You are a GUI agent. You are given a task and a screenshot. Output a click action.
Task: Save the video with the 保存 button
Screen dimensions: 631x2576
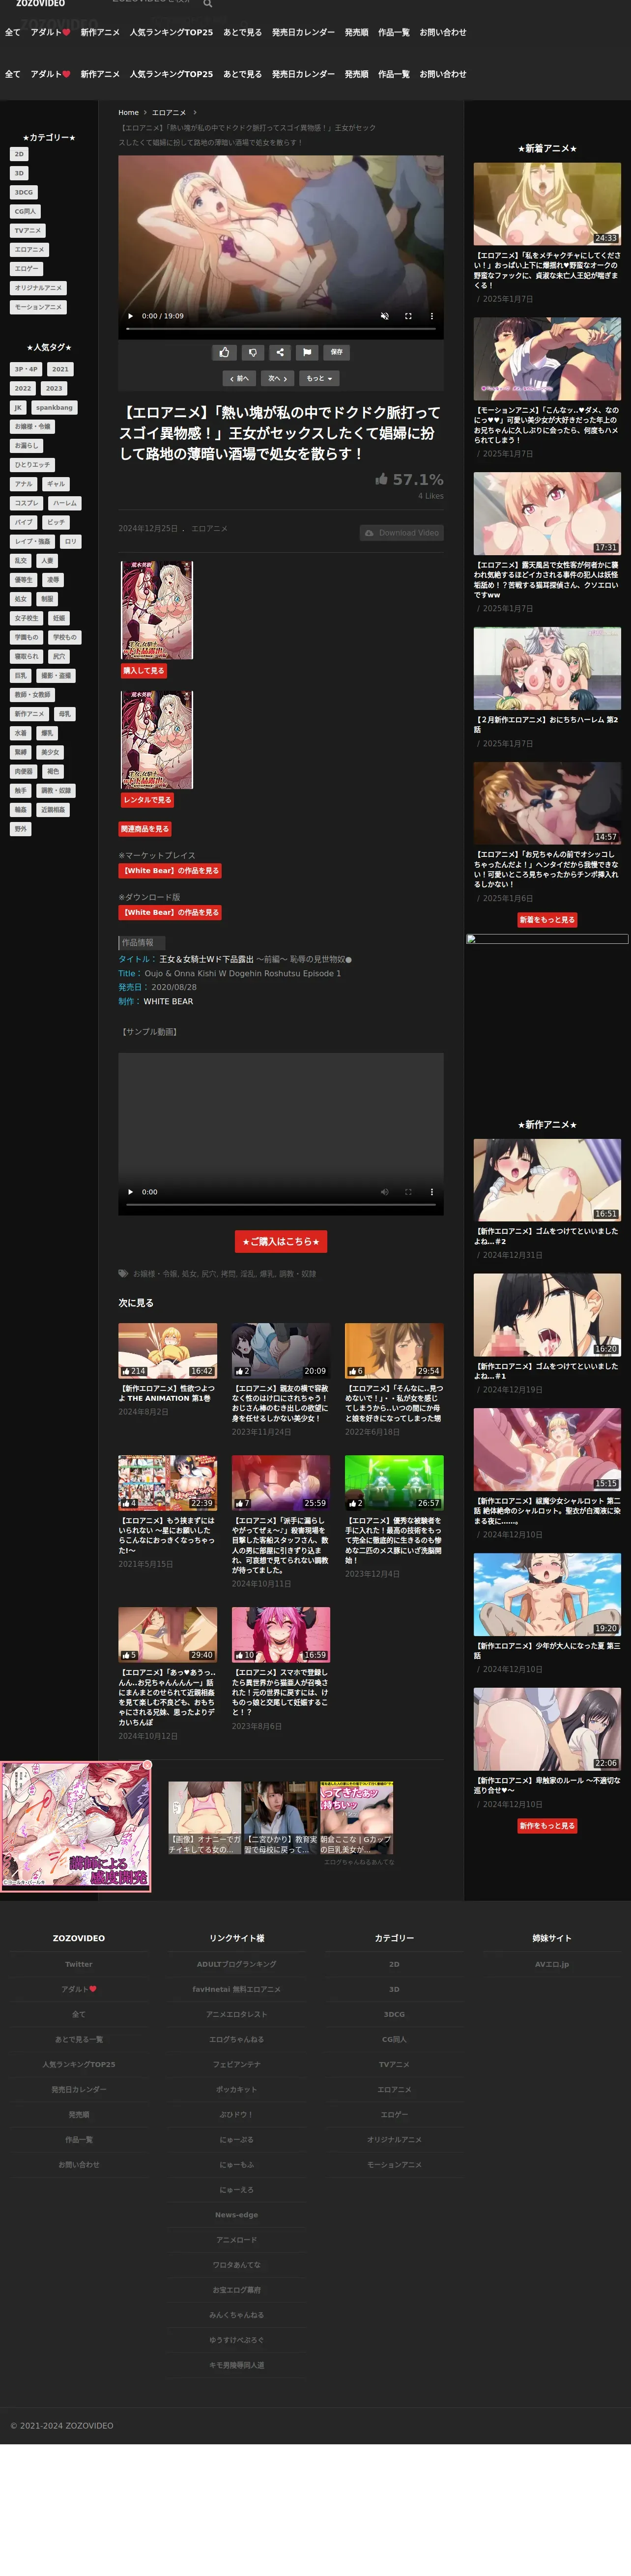pyautogui.click(x=337, y=352)
